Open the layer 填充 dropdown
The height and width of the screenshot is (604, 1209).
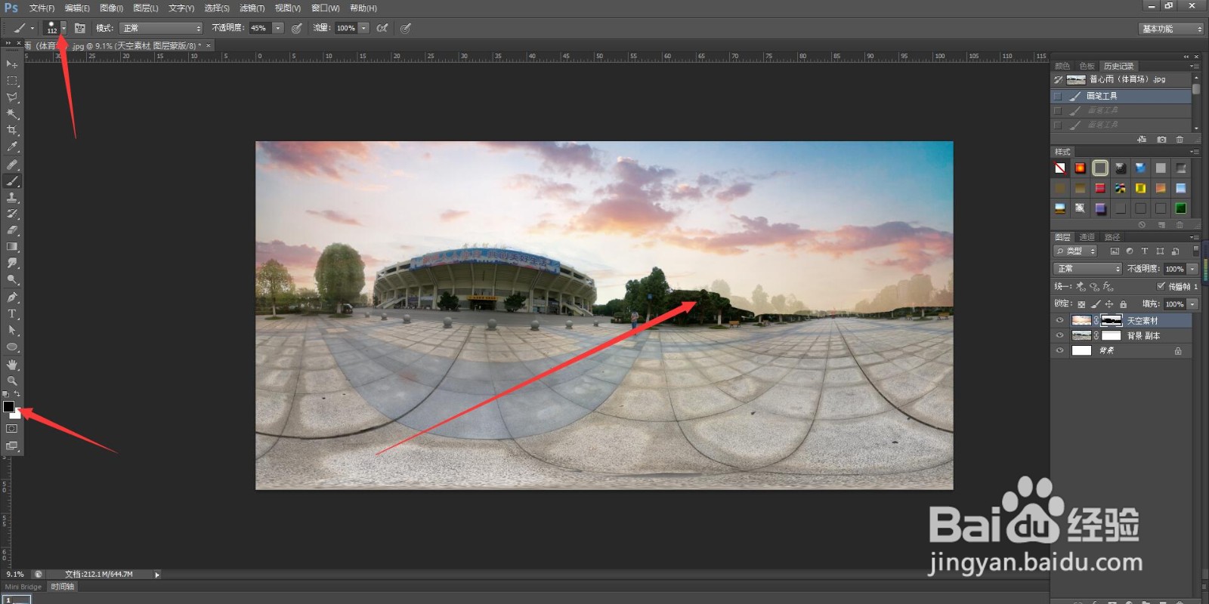tap(1193, 304)
